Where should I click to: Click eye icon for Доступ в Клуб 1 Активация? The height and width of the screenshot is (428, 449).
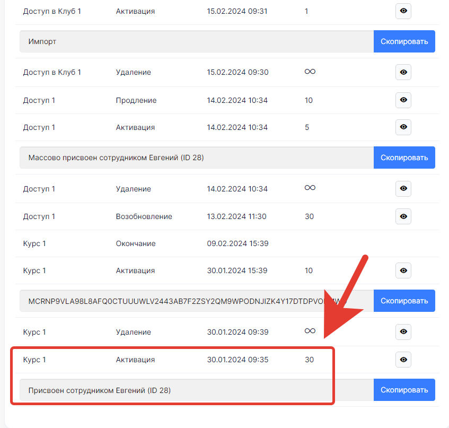coord(403,11)
